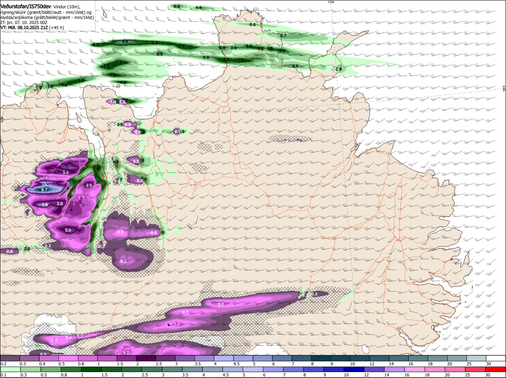This screenshot has height=378, width=506.
Task: Click the 3.3 snow value on map
Action: (66, 172)
